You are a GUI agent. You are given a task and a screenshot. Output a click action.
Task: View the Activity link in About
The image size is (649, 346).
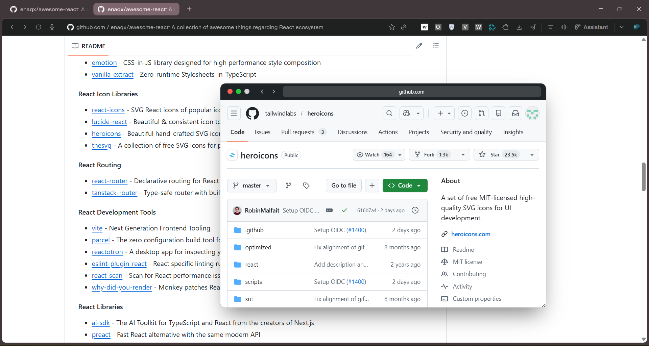(462, 287)
